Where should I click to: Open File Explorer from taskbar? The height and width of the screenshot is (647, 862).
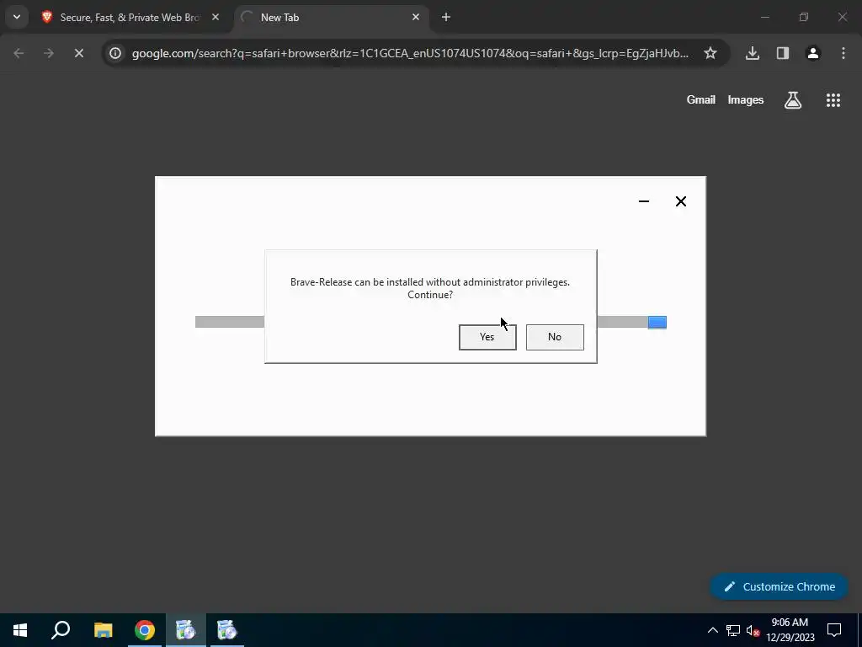click(x=103, y=630)
